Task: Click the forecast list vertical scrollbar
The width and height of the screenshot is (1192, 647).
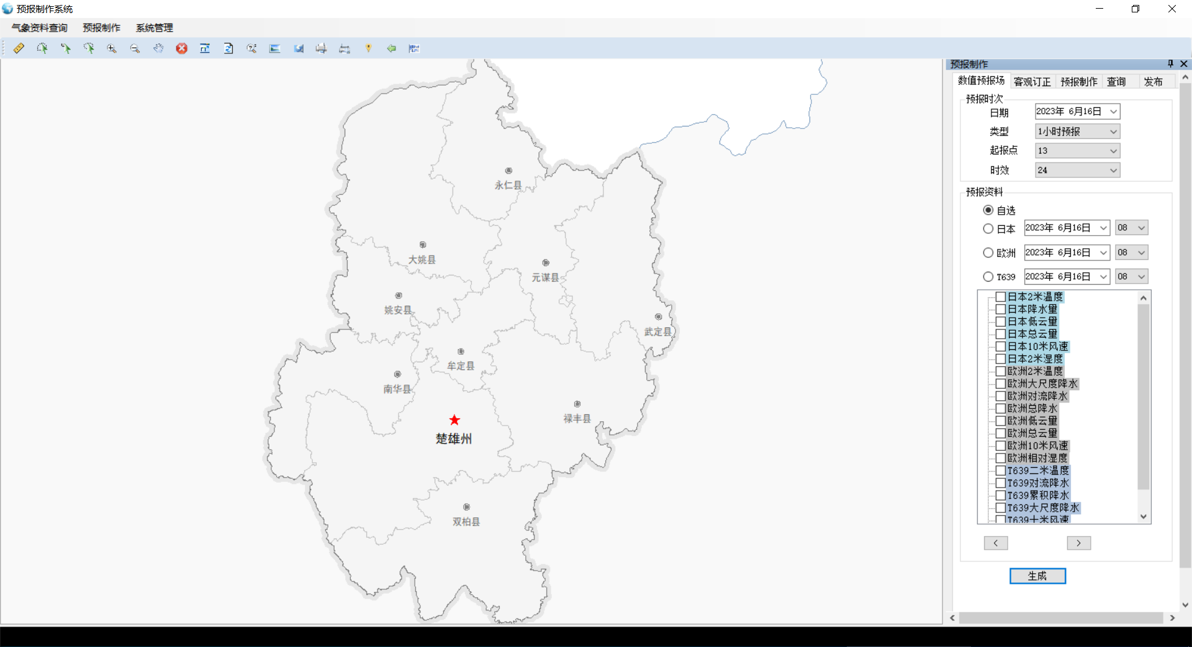Action: click(x=1144, y=397)
